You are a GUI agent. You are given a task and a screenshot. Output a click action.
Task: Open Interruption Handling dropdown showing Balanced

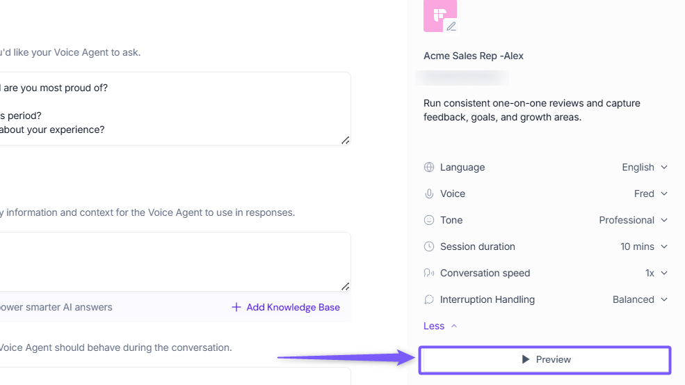tap(640, 299)
